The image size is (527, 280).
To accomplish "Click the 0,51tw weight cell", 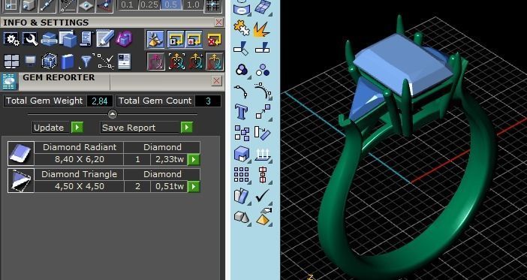I will tap(170, 186).
